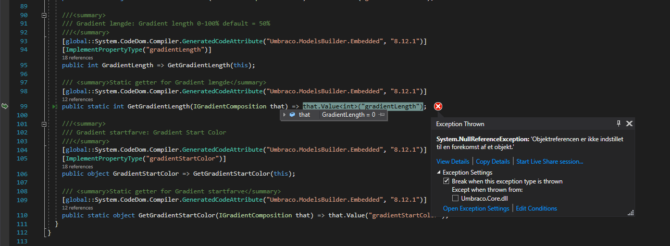Click the GradientLength property name on line 95

[x=128, y=65]
